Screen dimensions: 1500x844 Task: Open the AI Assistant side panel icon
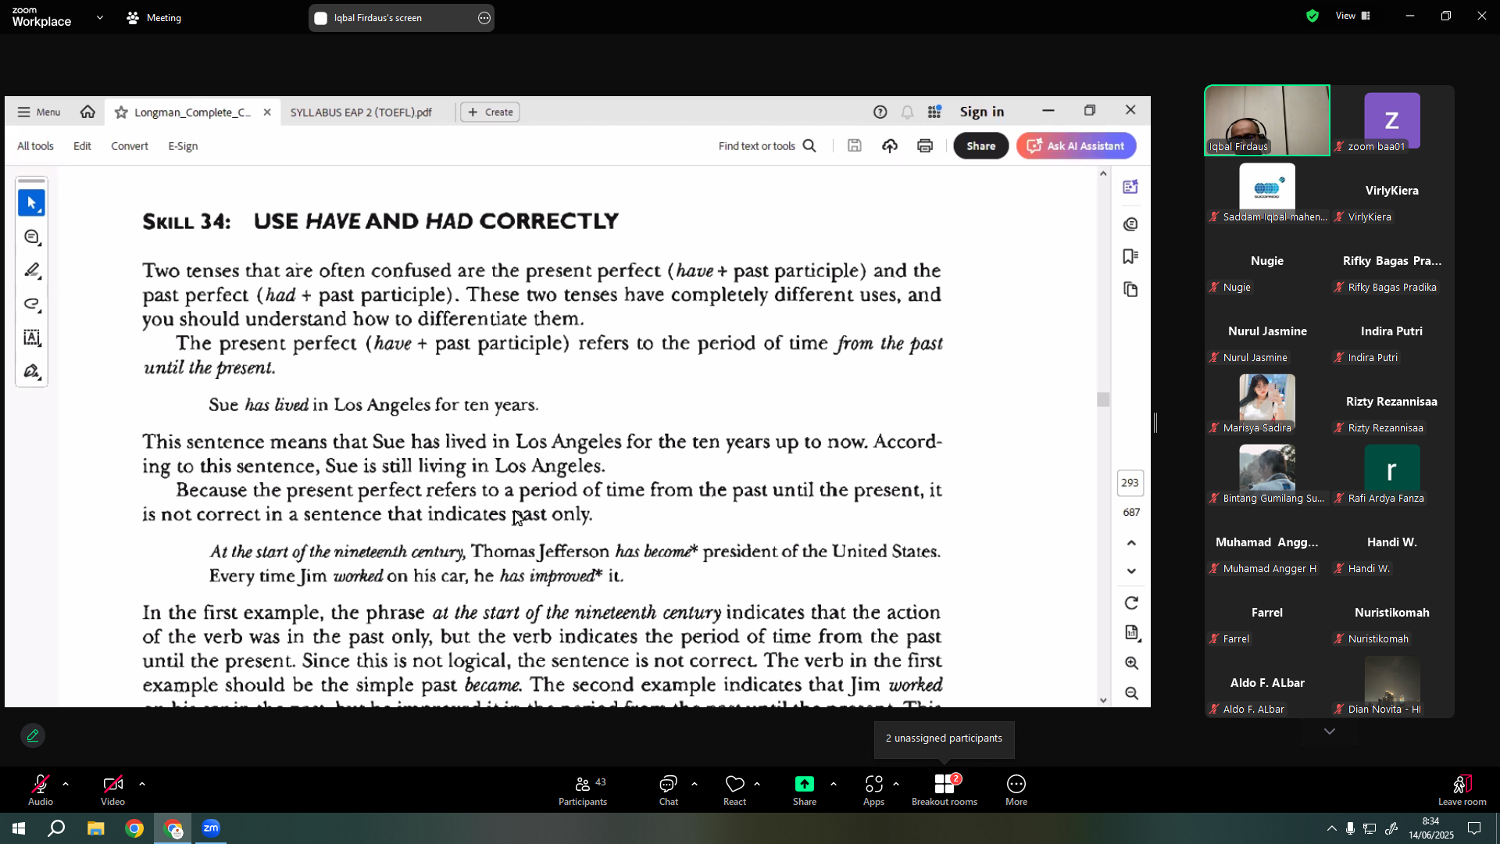tap(1130, 187)
